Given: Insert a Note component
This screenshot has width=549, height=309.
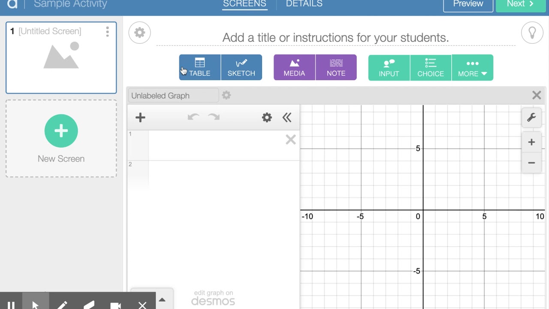Looking at the screenshot, I should (336, 67).
